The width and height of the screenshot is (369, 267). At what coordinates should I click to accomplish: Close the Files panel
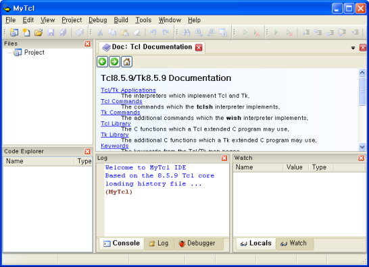click(x=87, y=44)
